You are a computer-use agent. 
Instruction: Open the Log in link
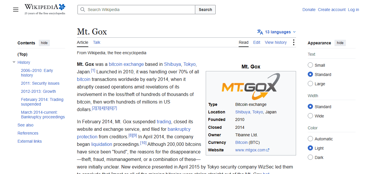pyautogui.click(x=353, y=10)
